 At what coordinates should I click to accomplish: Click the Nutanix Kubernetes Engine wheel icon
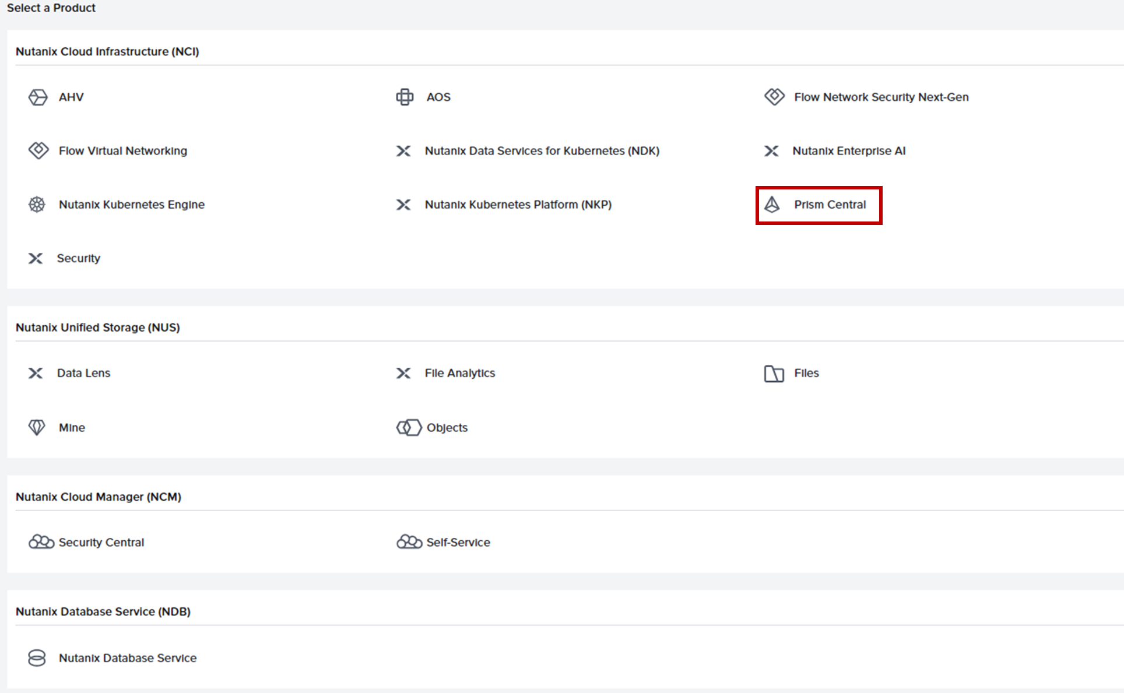(x=37, y=205)
